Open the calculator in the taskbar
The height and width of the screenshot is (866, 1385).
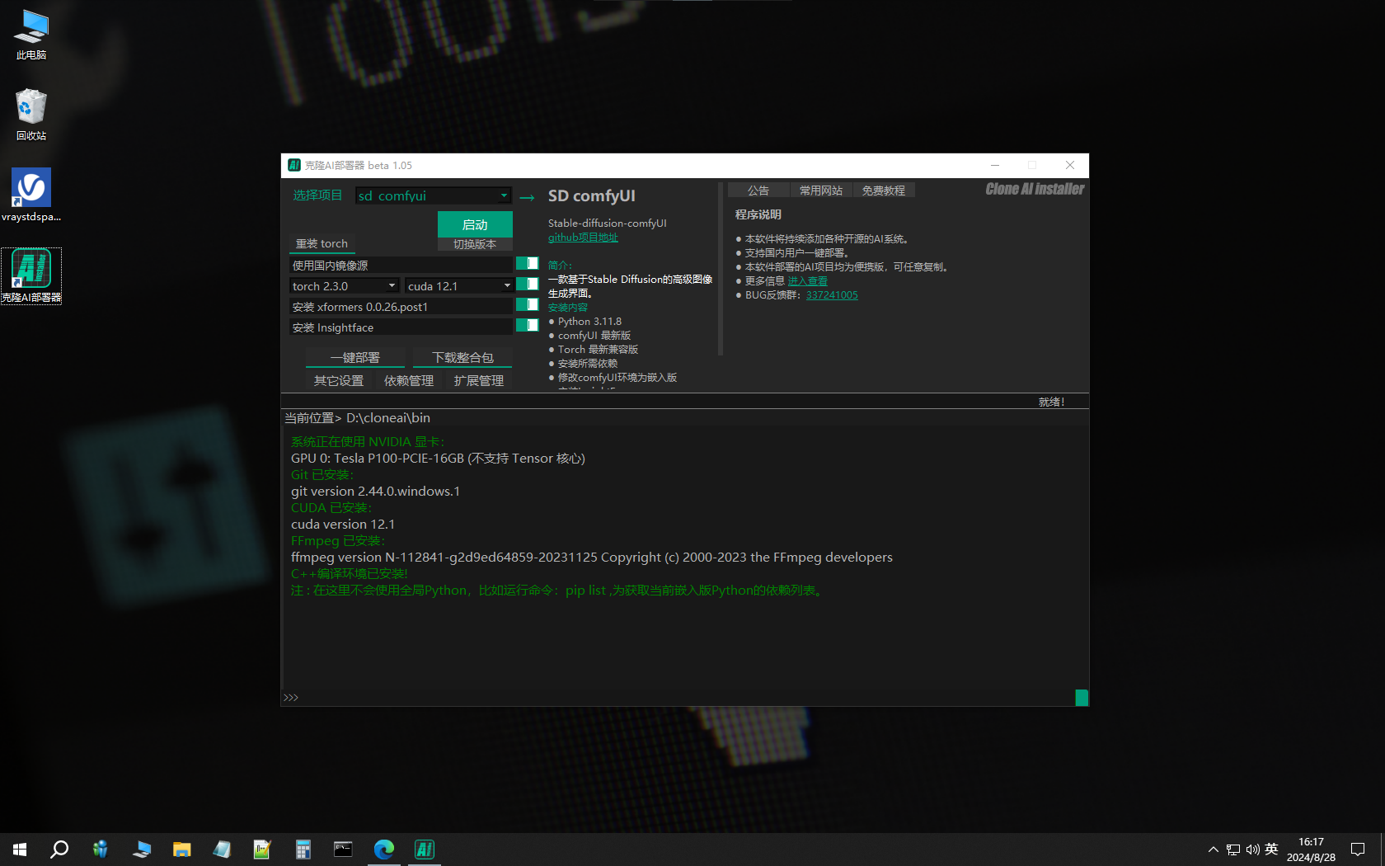tap(303, 850)
